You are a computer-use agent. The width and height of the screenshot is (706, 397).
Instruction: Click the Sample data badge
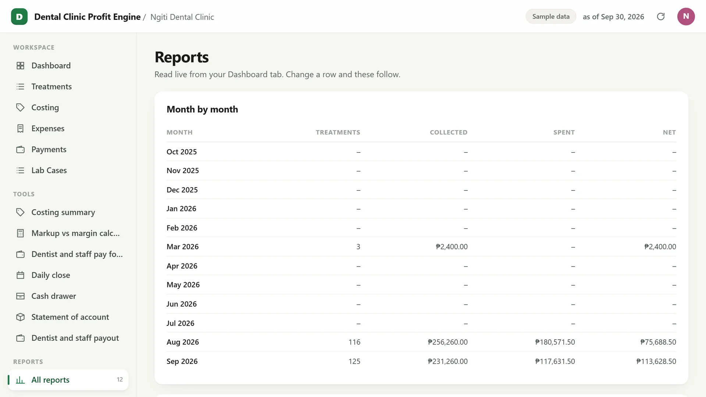click(x=550, y=17)
